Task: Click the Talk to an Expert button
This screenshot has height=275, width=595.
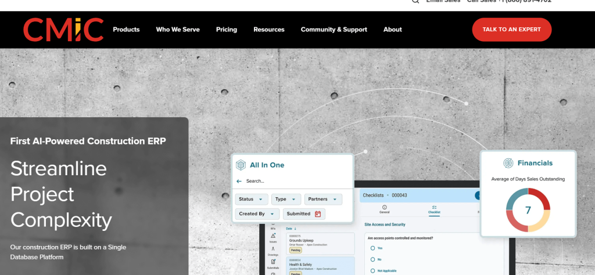Action: click(x=512, y=30)
